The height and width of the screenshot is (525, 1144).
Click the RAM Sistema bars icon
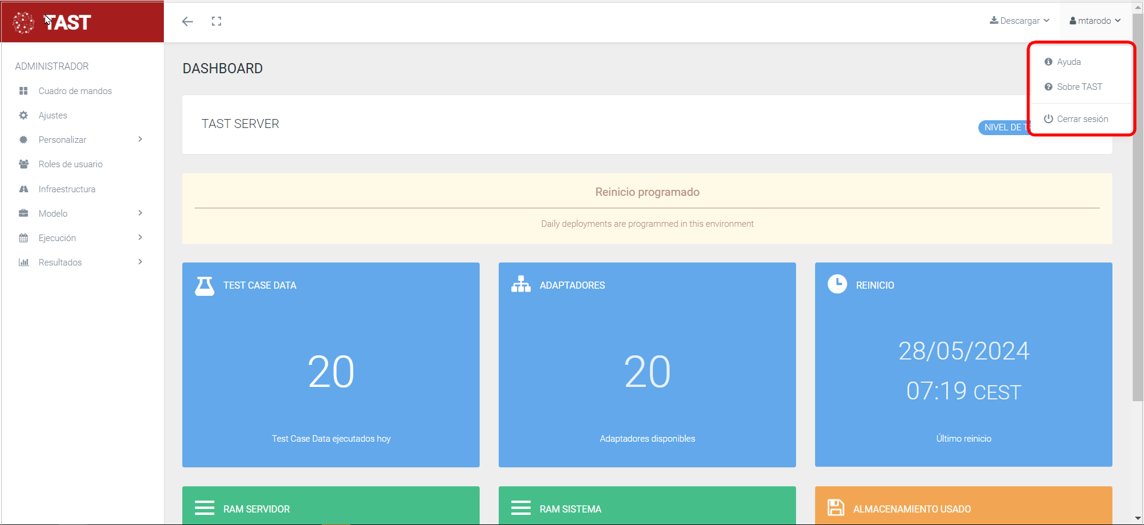tap(521, 508)
